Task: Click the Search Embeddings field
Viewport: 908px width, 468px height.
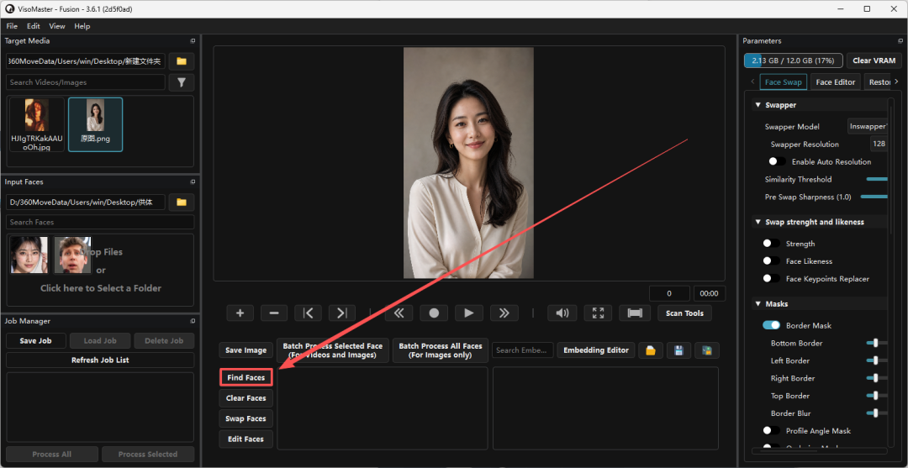Action: (523, 350)
